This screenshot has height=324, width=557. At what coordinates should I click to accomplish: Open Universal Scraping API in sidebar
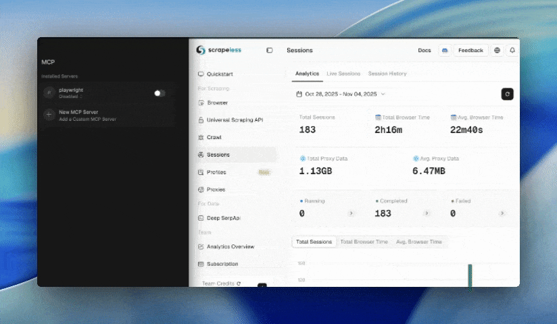[235, 120]
